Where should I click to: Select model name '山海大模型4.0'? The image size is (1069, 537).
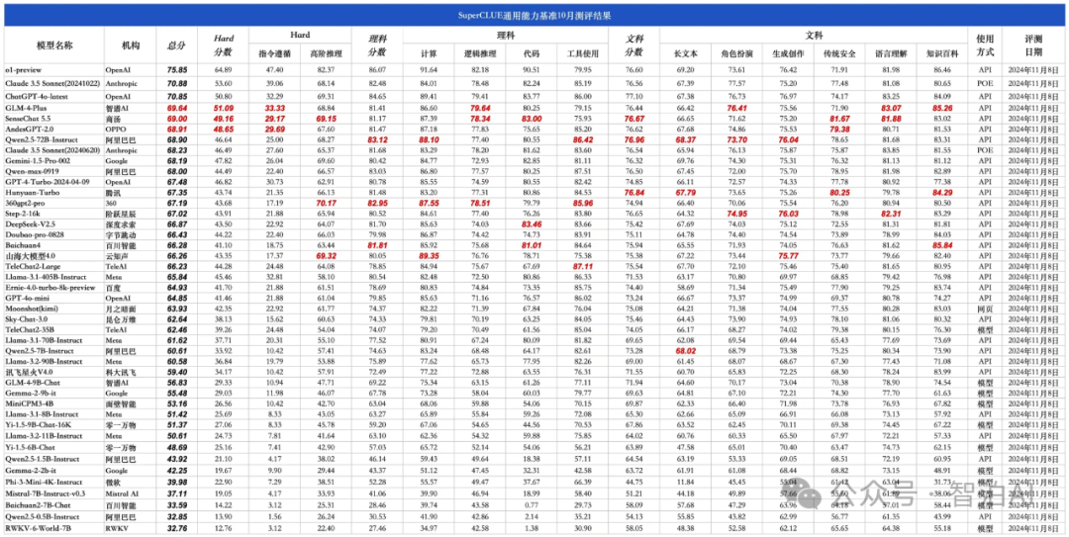[29, 255]
